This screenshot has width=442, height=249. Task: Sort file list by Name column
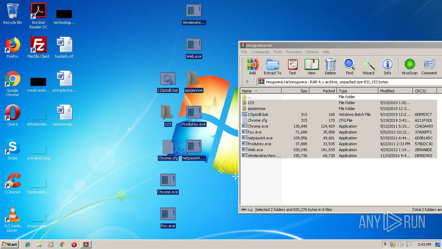261,91
